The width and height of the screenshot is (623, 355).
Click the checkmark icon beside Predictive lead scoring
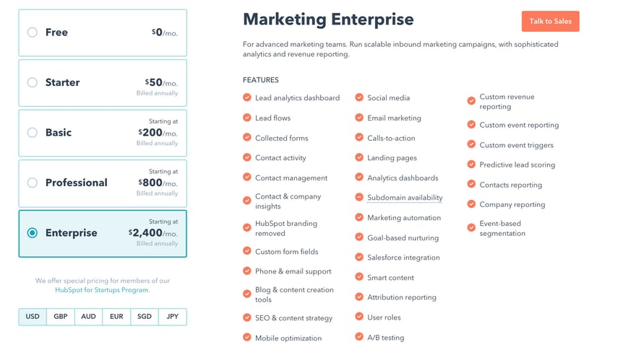(471, 165)
